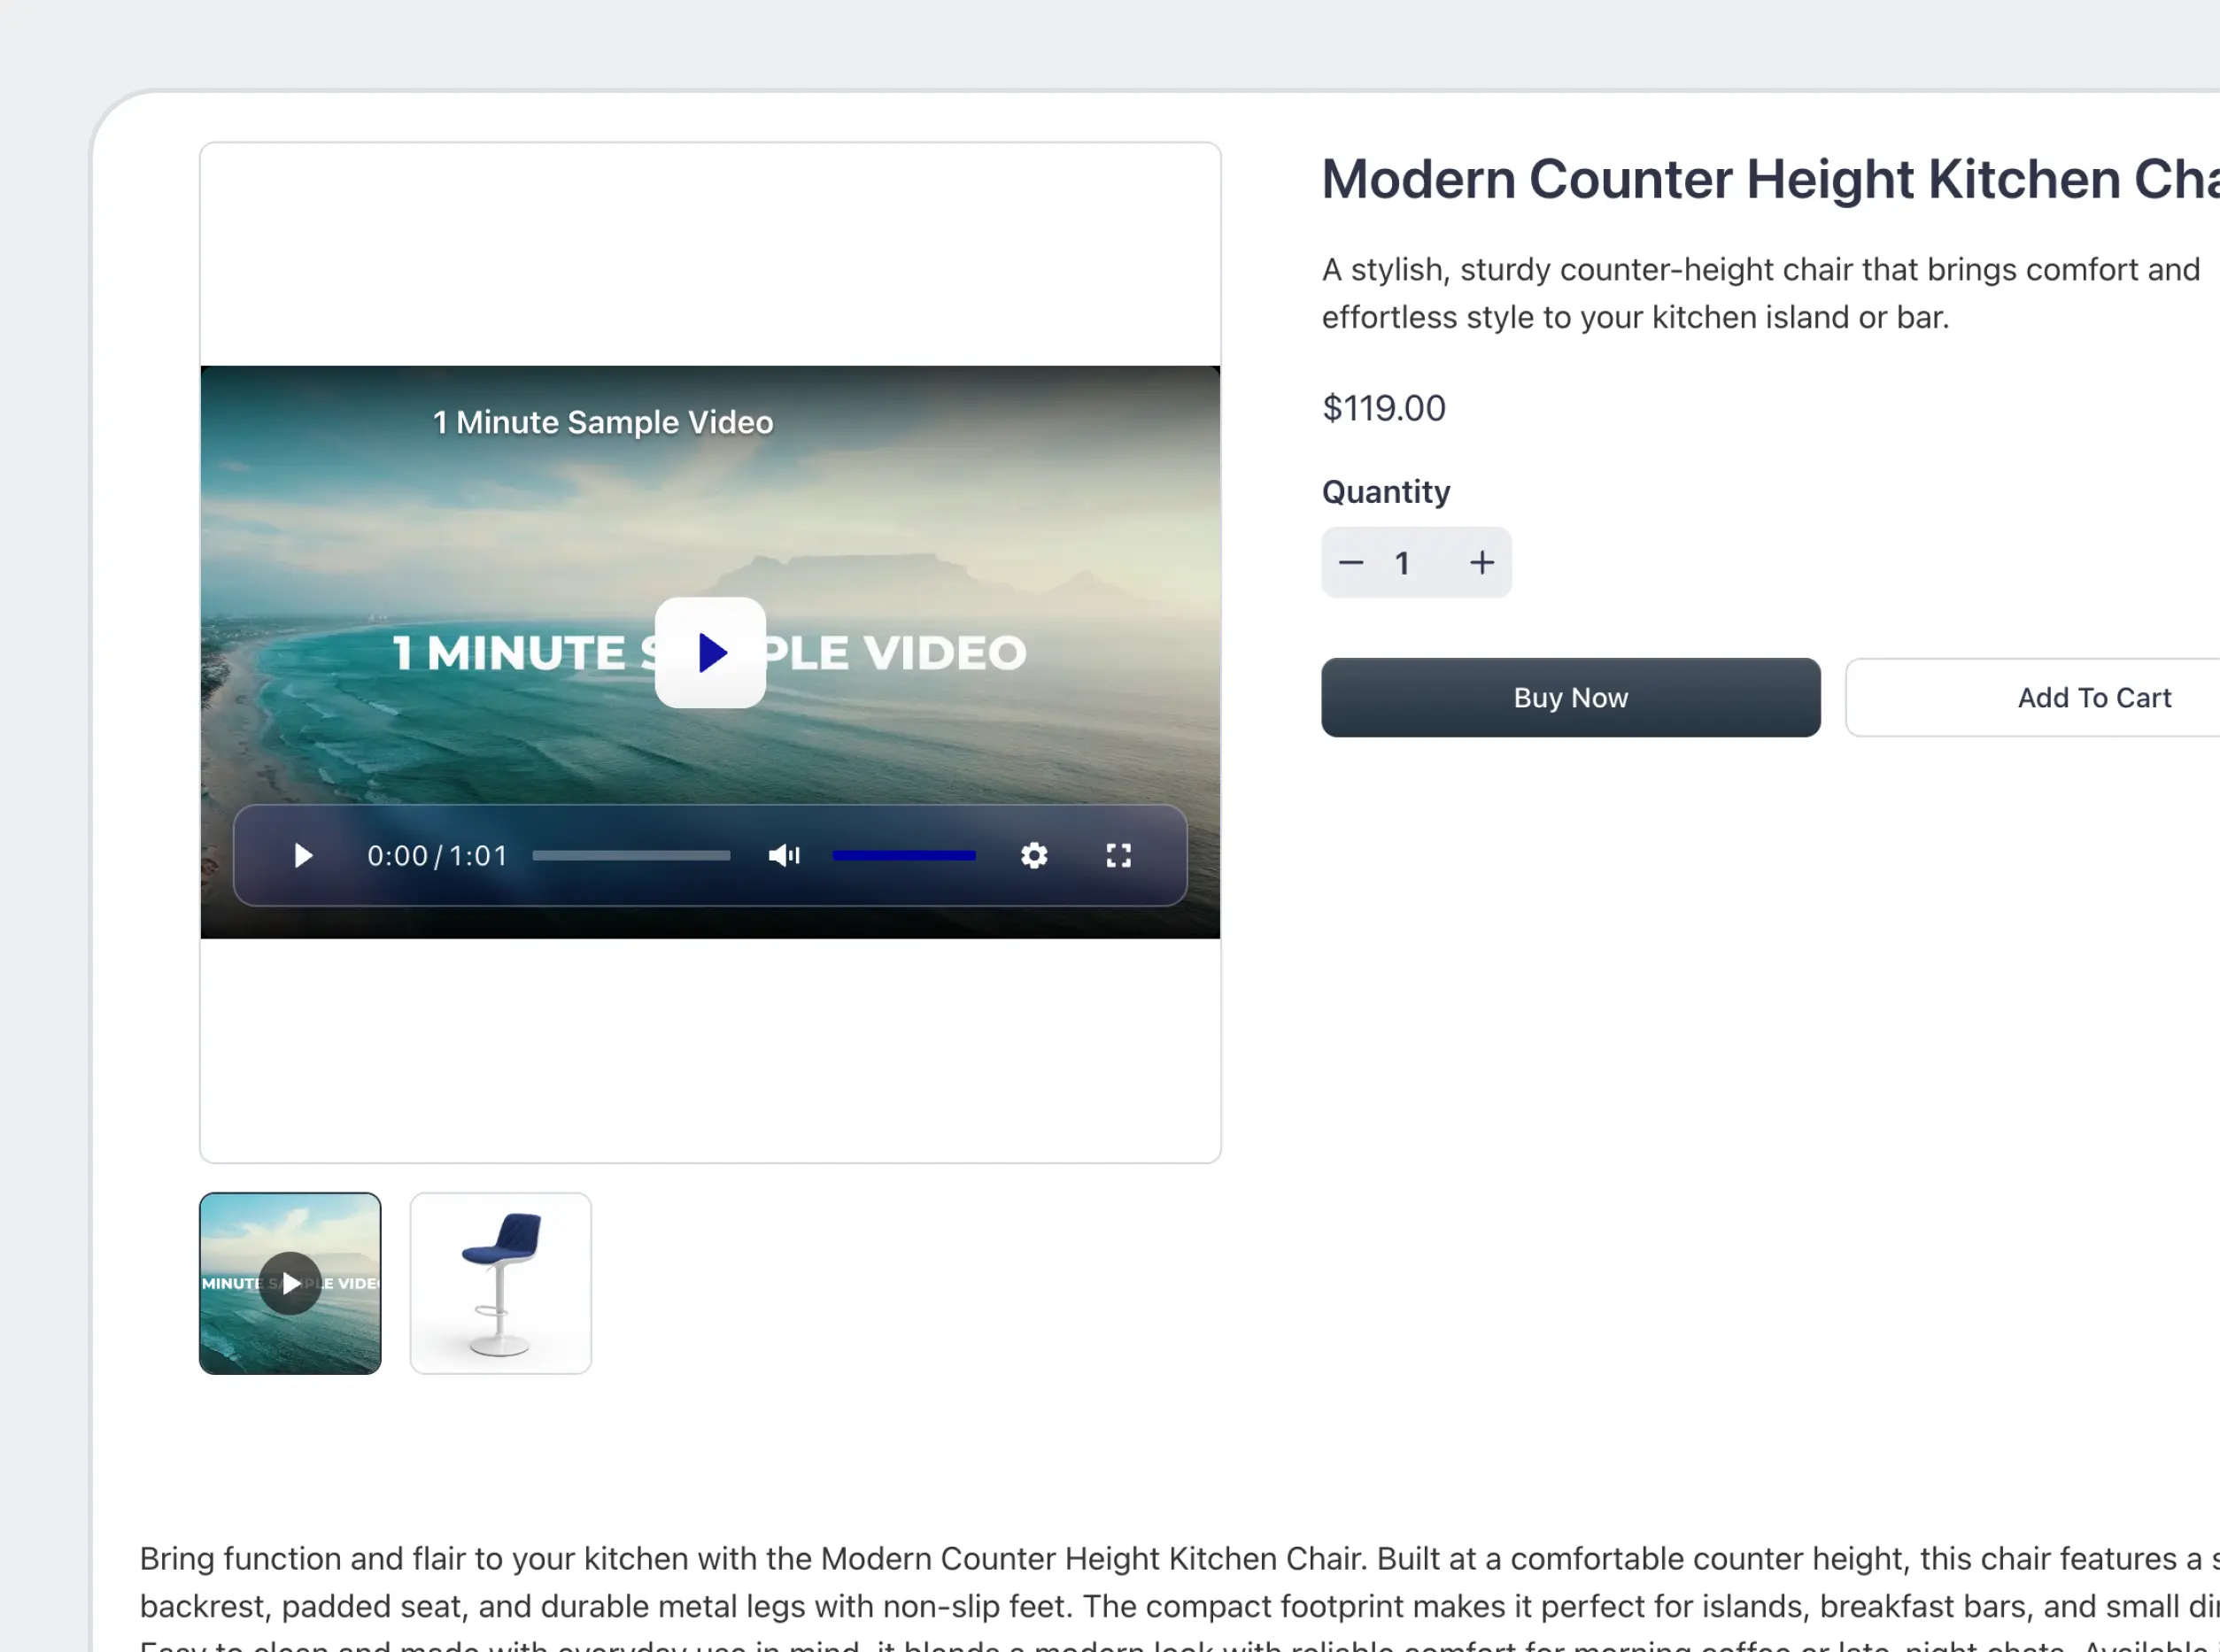2220x1652 pixels.
Task: Click the Modern Counter Height Kitchen Chair title
Action: [x=1770, y=180]
